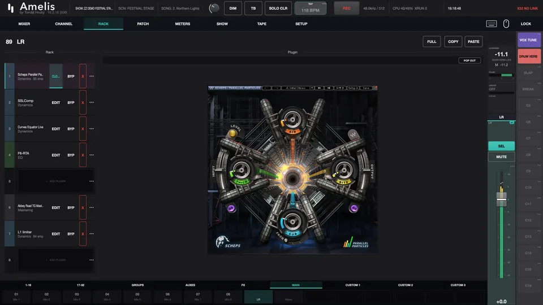Viewport: 543px width, 305px height.
Task: Open the on-screen keyboard icon
Action: (492, 24)
